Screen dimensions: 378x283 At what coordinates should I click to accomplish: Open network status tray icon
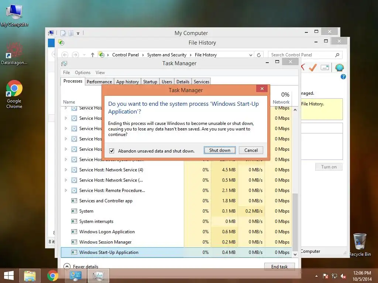tap(334, 276)
